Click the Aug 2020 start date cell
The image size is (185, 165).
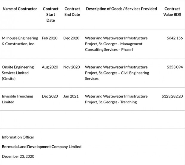(50, 67)
